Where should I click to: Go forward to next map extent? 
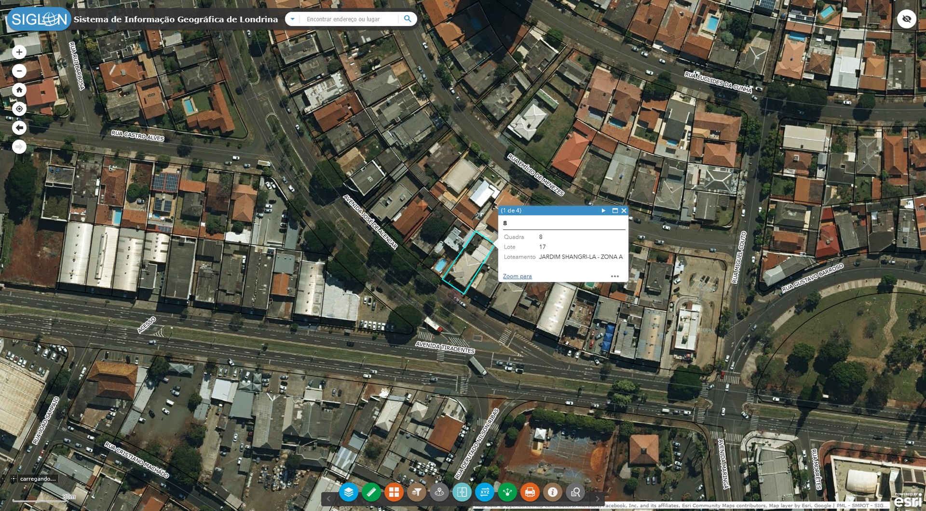[19, 147]
